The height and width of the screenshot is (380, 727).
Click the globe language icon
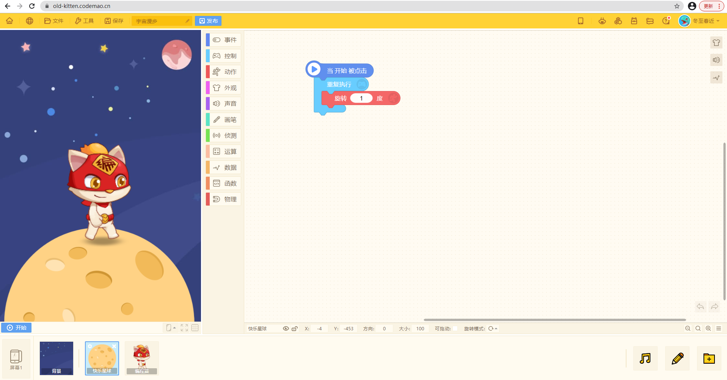30,21
